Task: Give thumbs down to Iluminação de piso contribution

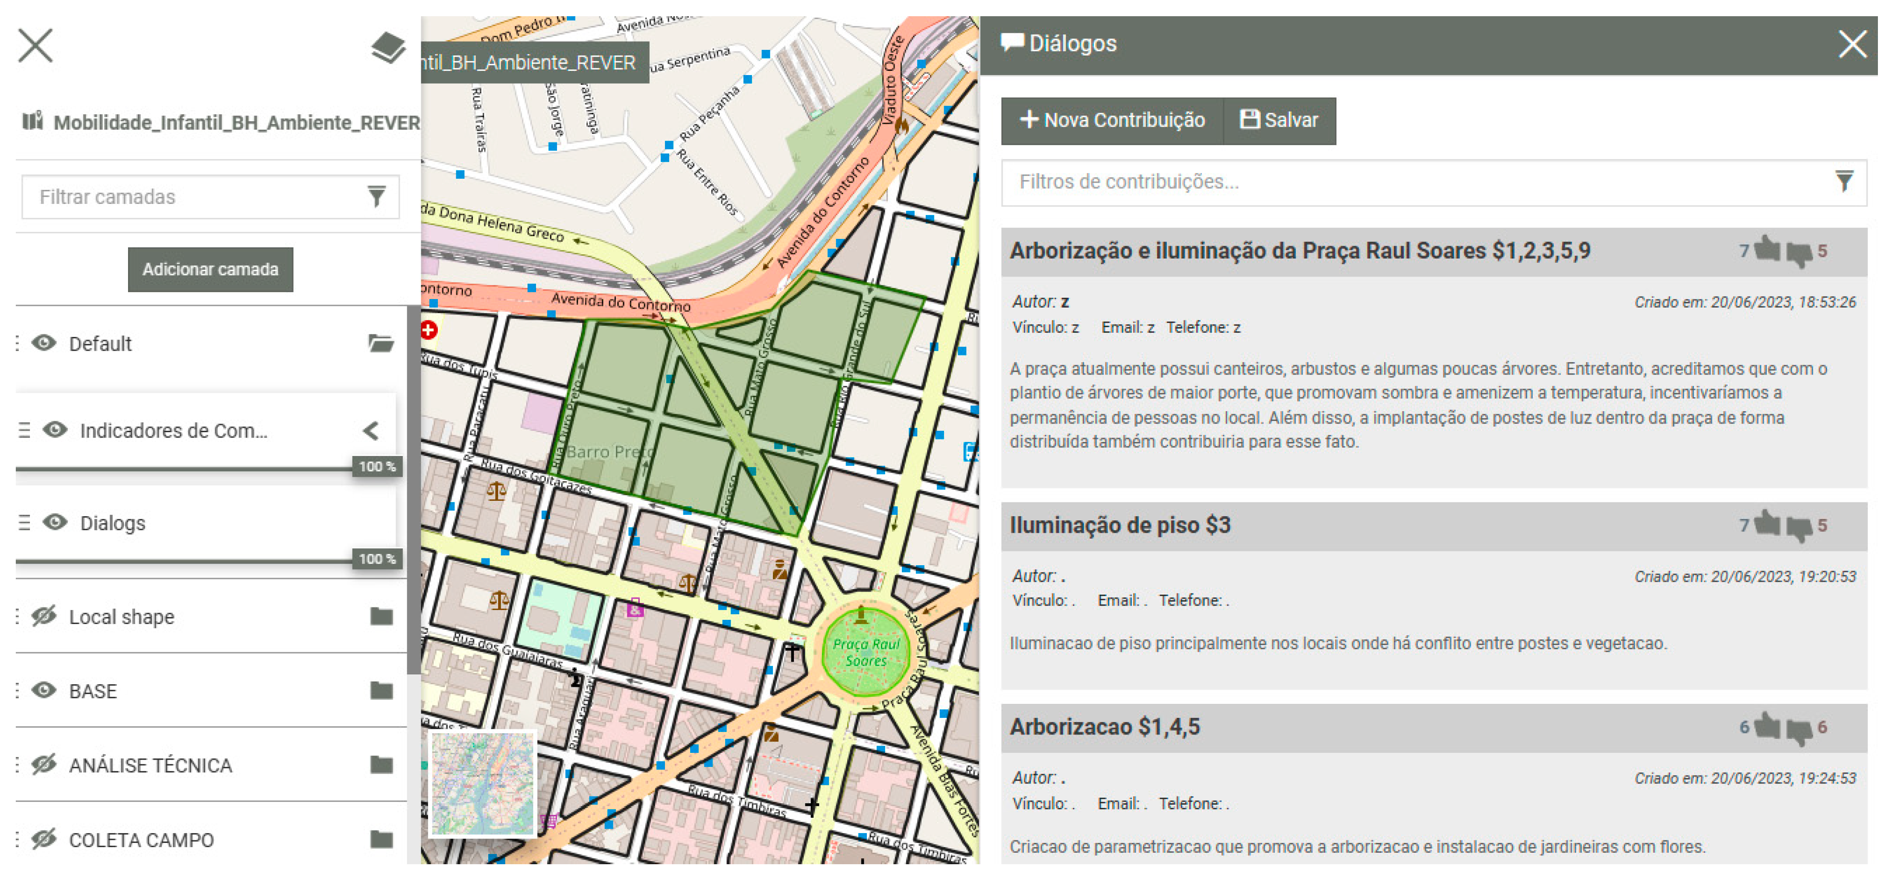Action: pos(1799,526)
